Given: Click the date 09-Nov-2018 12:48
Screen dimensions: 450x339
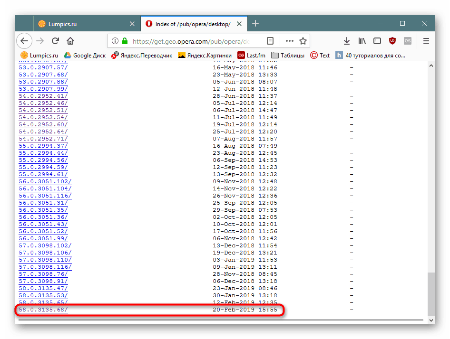Looking at the screenshot, I should (x=245, y=181).
